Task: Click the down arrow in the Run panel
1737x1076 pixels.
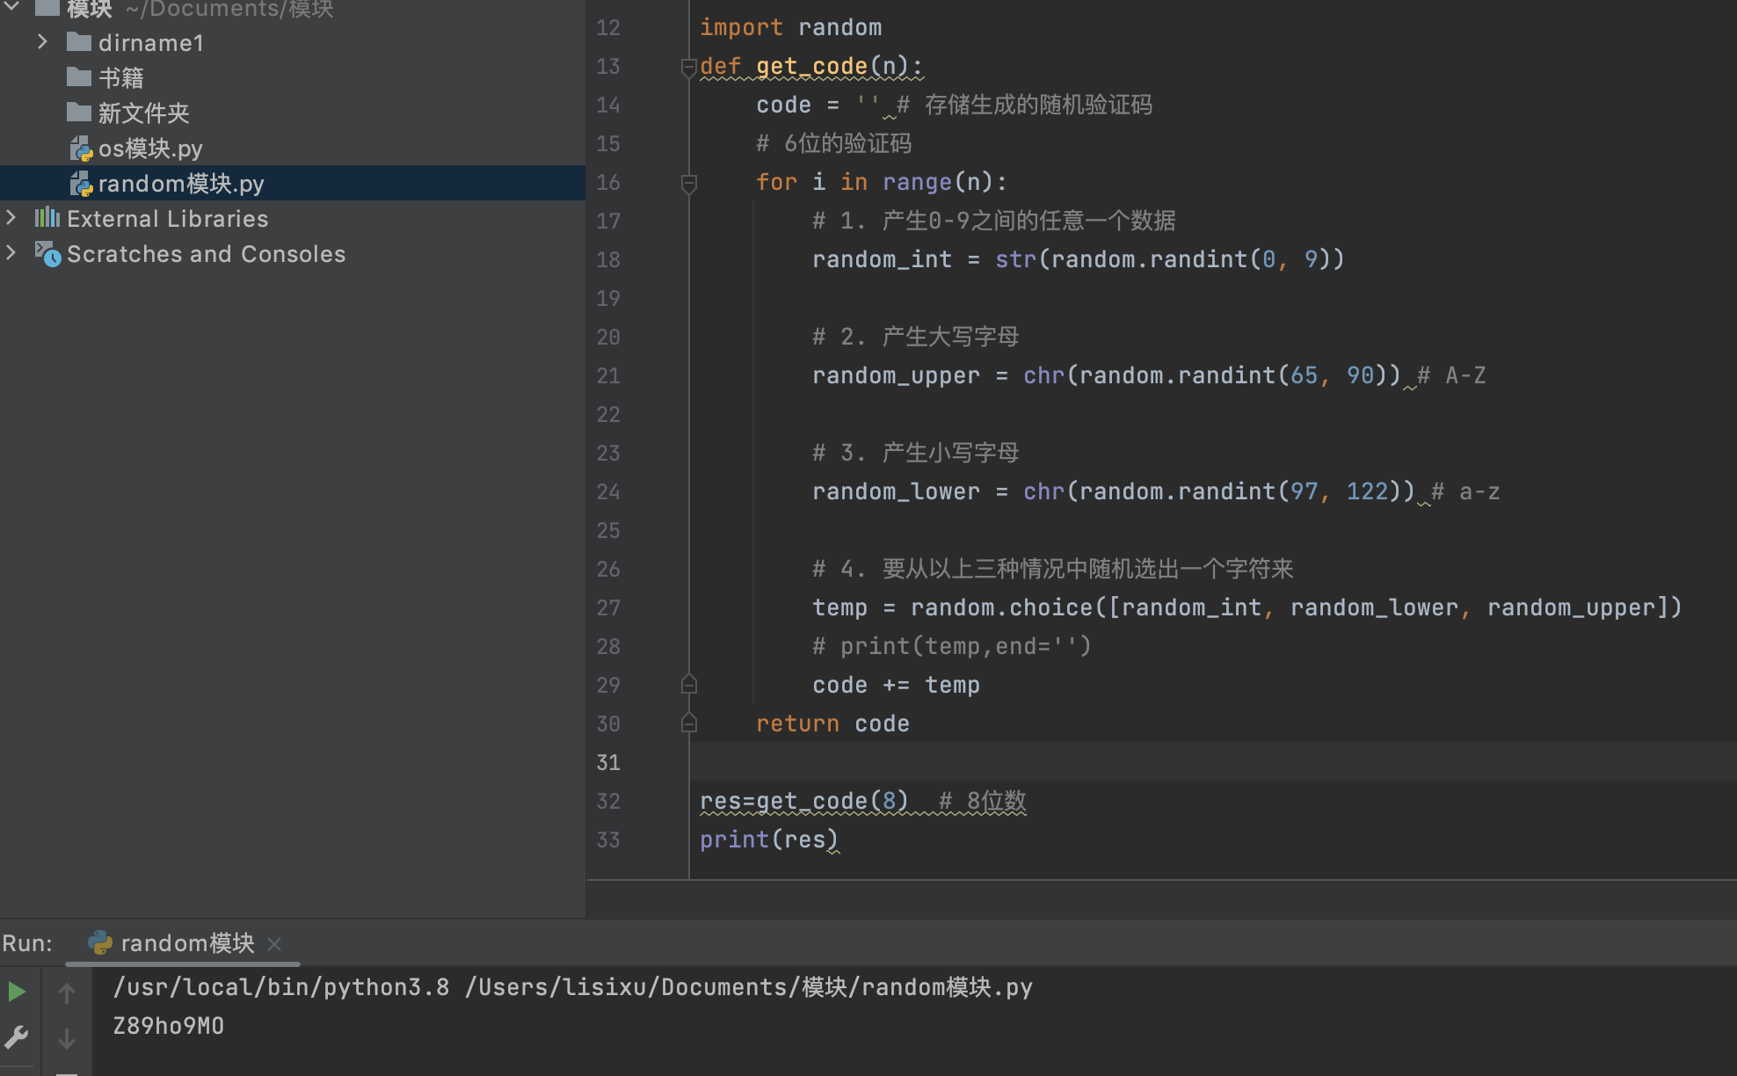Action: [67, 1039]
